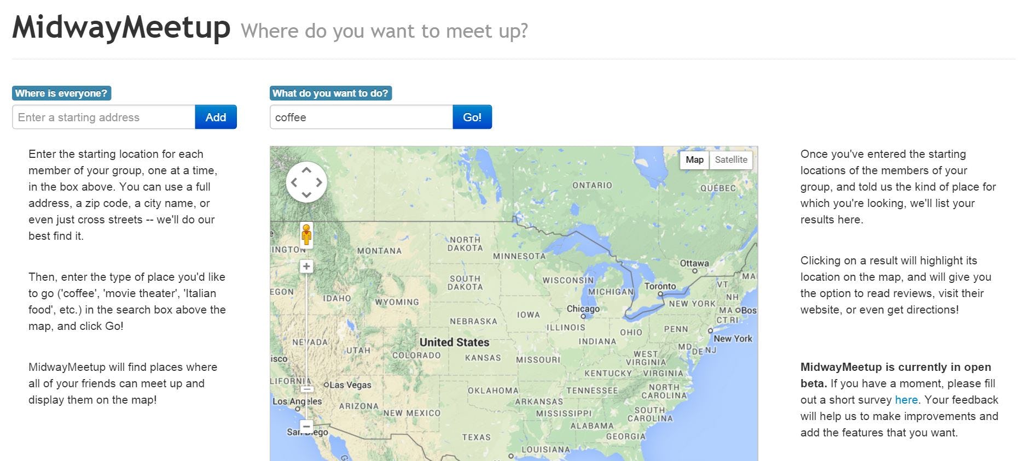Click the 'What do you want to do?' label
The height and width of the screenshot is (461, 1021).
point(330,93)
